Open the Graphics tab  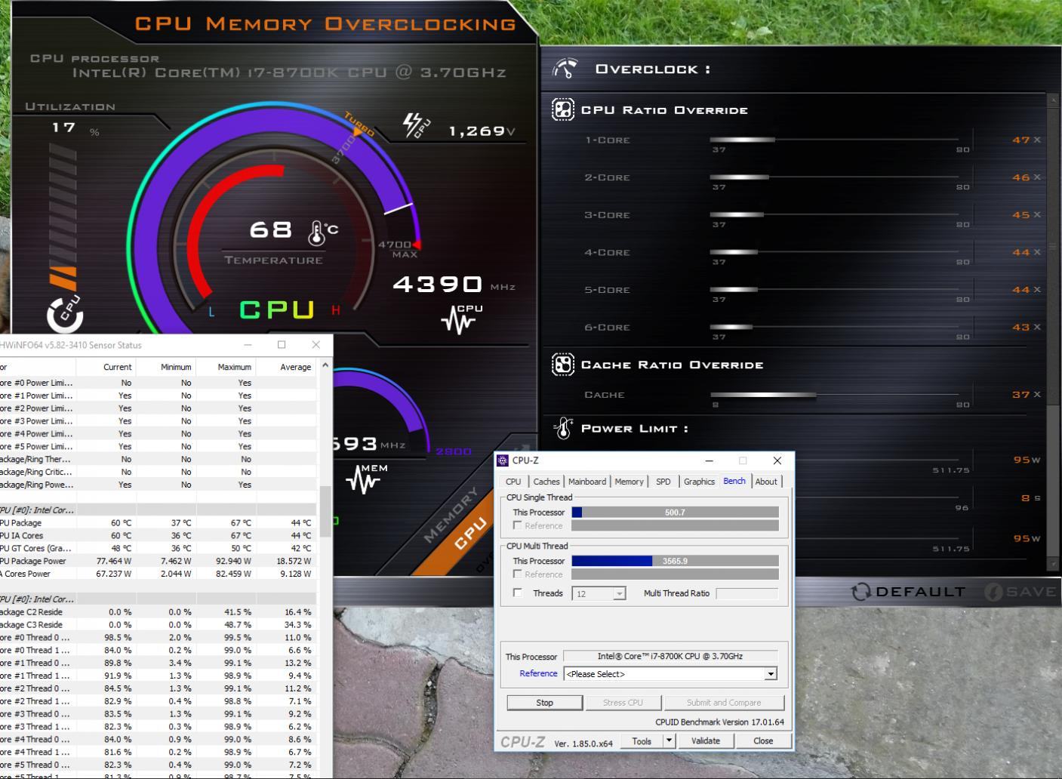tap(699, 482)
